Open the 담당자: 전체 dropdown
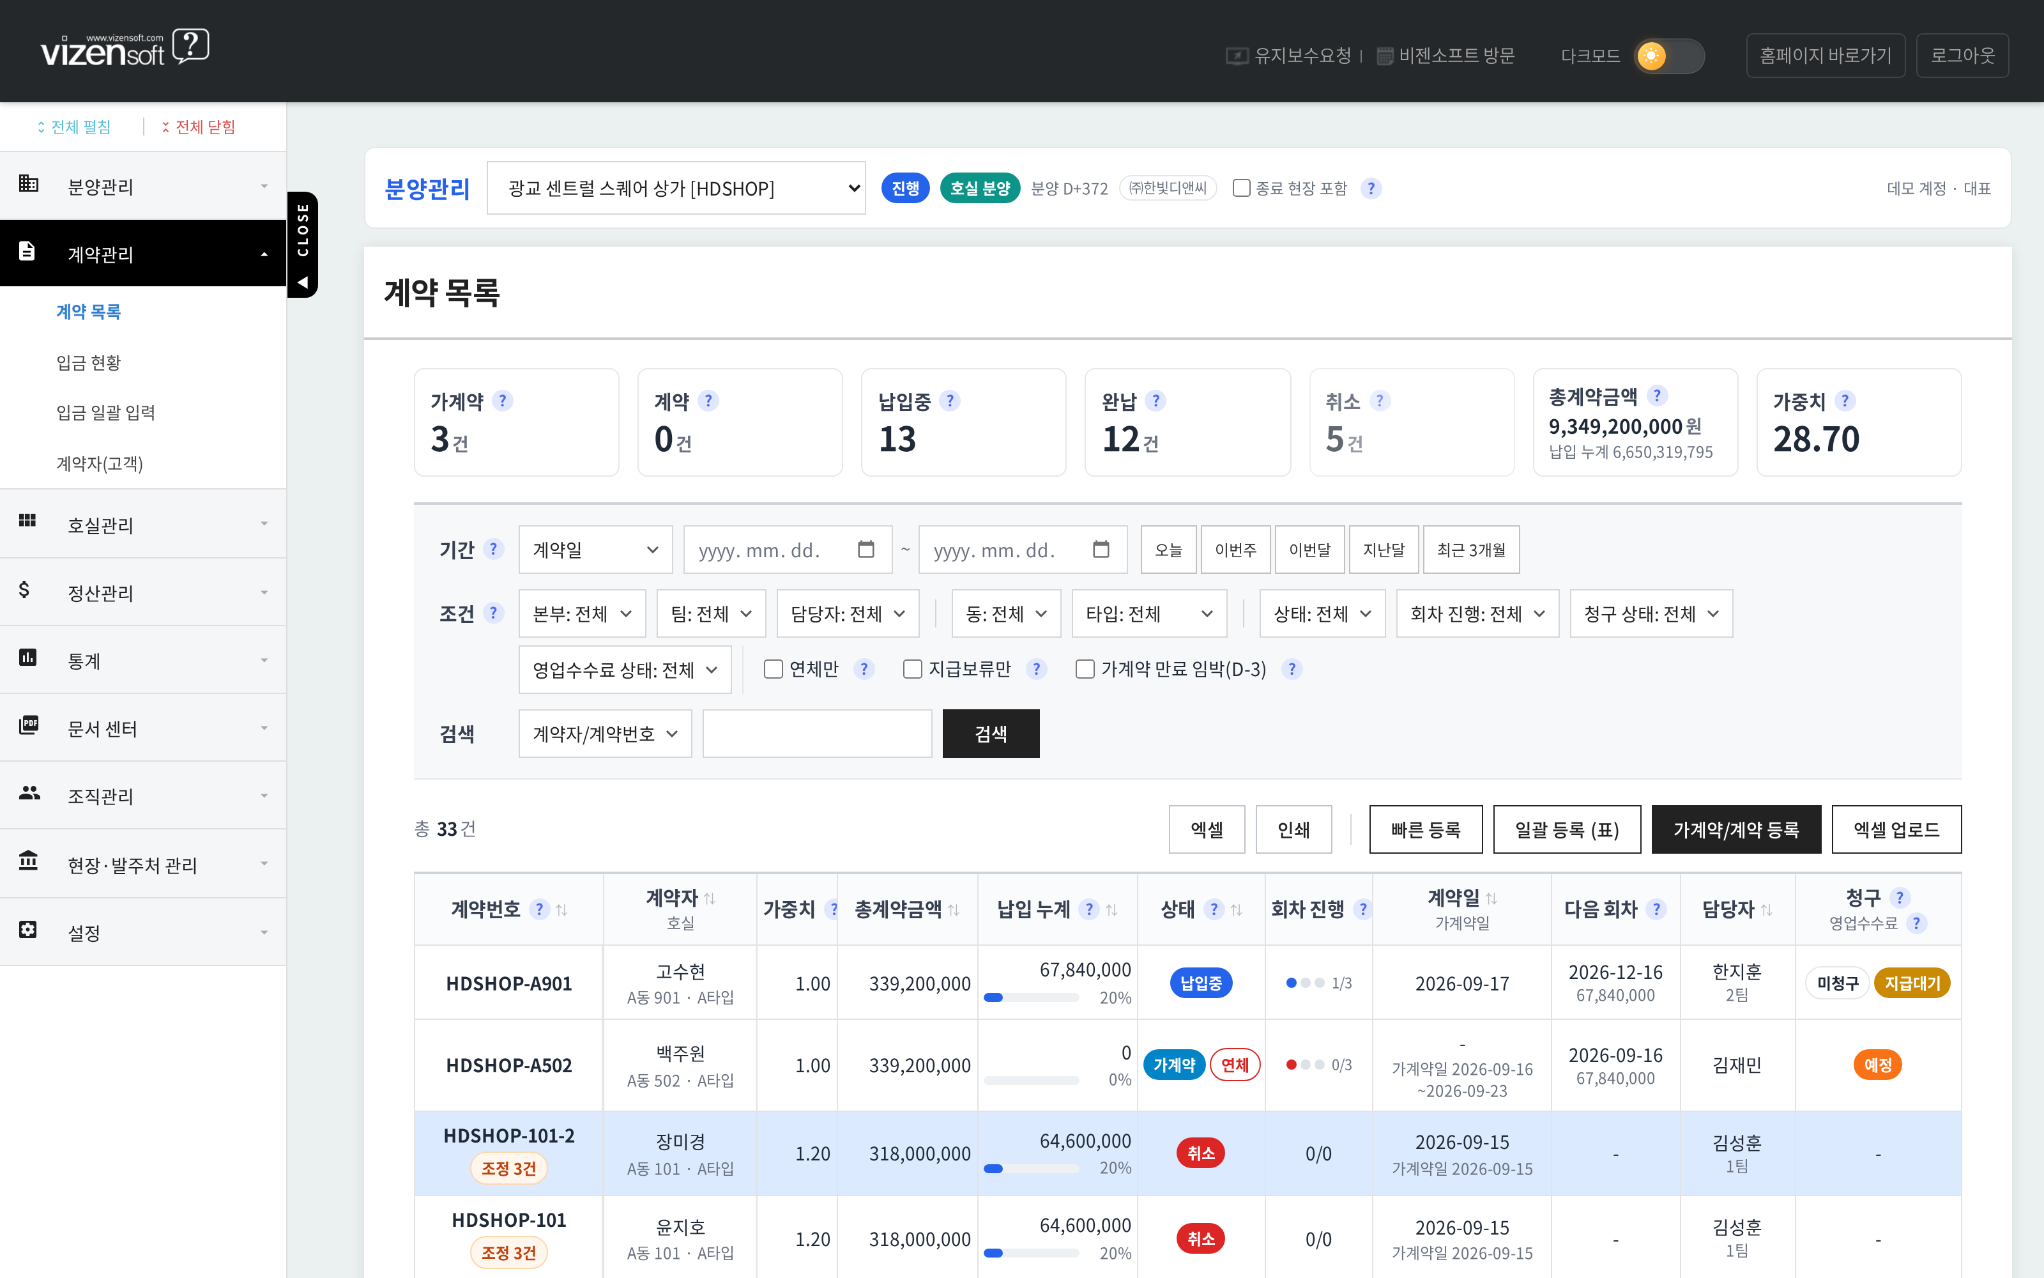The width and height of the screenshot is (2044, 1278). [848, 613]
